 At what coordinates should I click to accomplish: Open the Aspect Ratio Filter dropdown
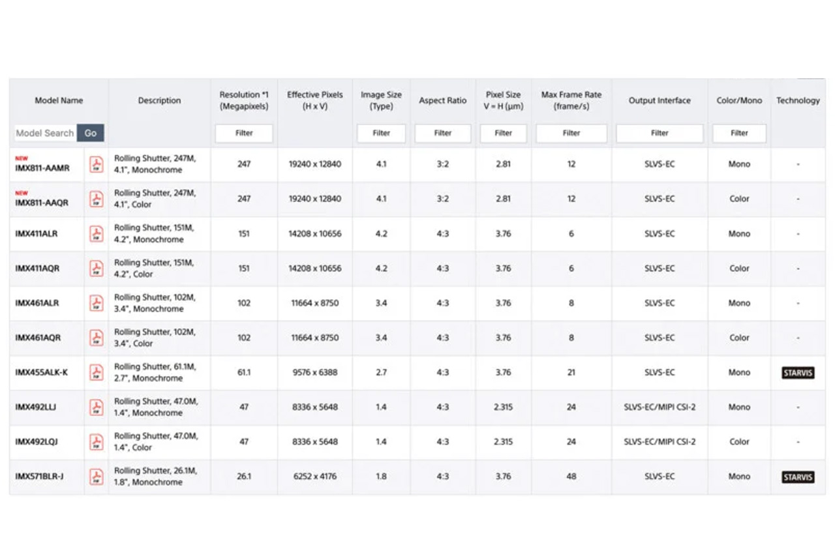442,133
